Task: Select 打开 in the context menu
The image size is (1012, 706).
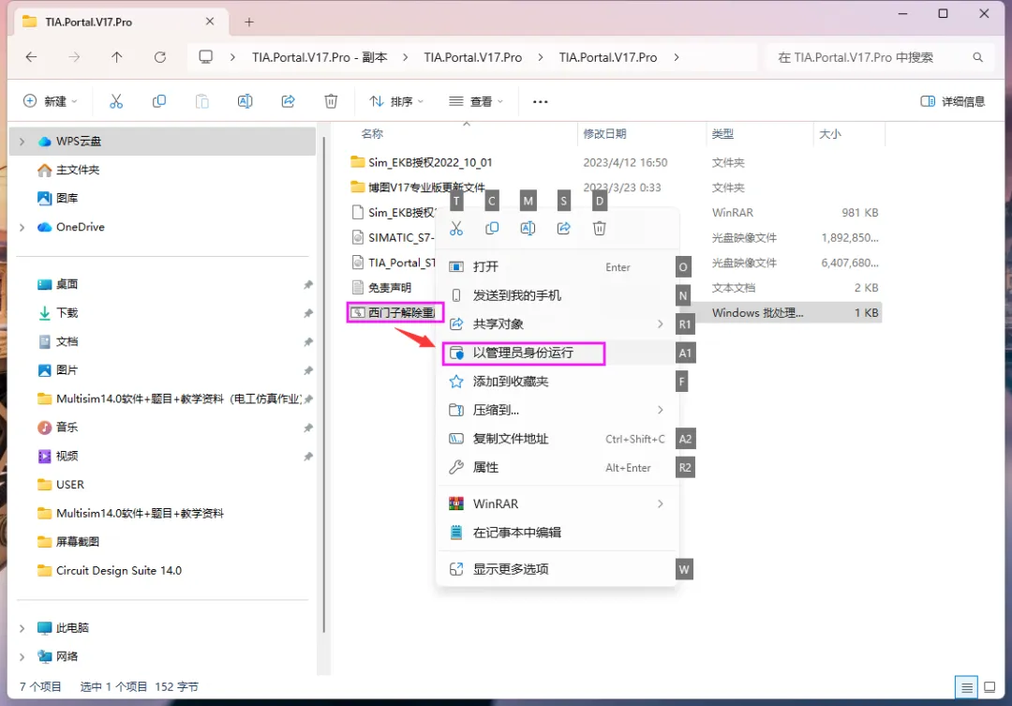Action: [x=557, y=267]
